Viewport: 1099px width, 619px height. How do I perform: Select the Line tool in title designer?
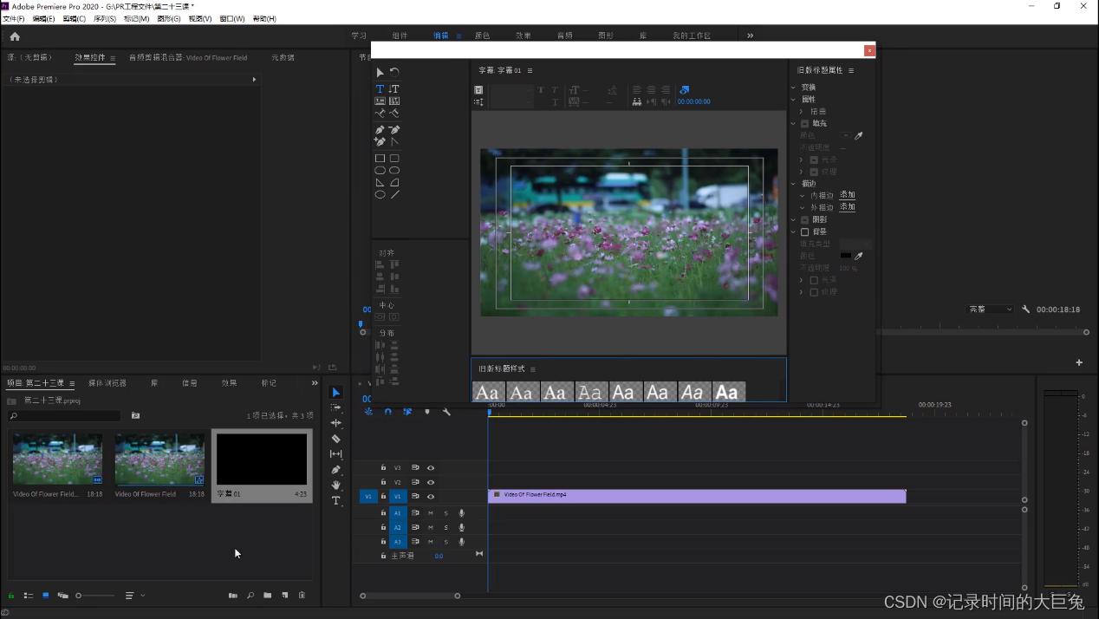394,195
